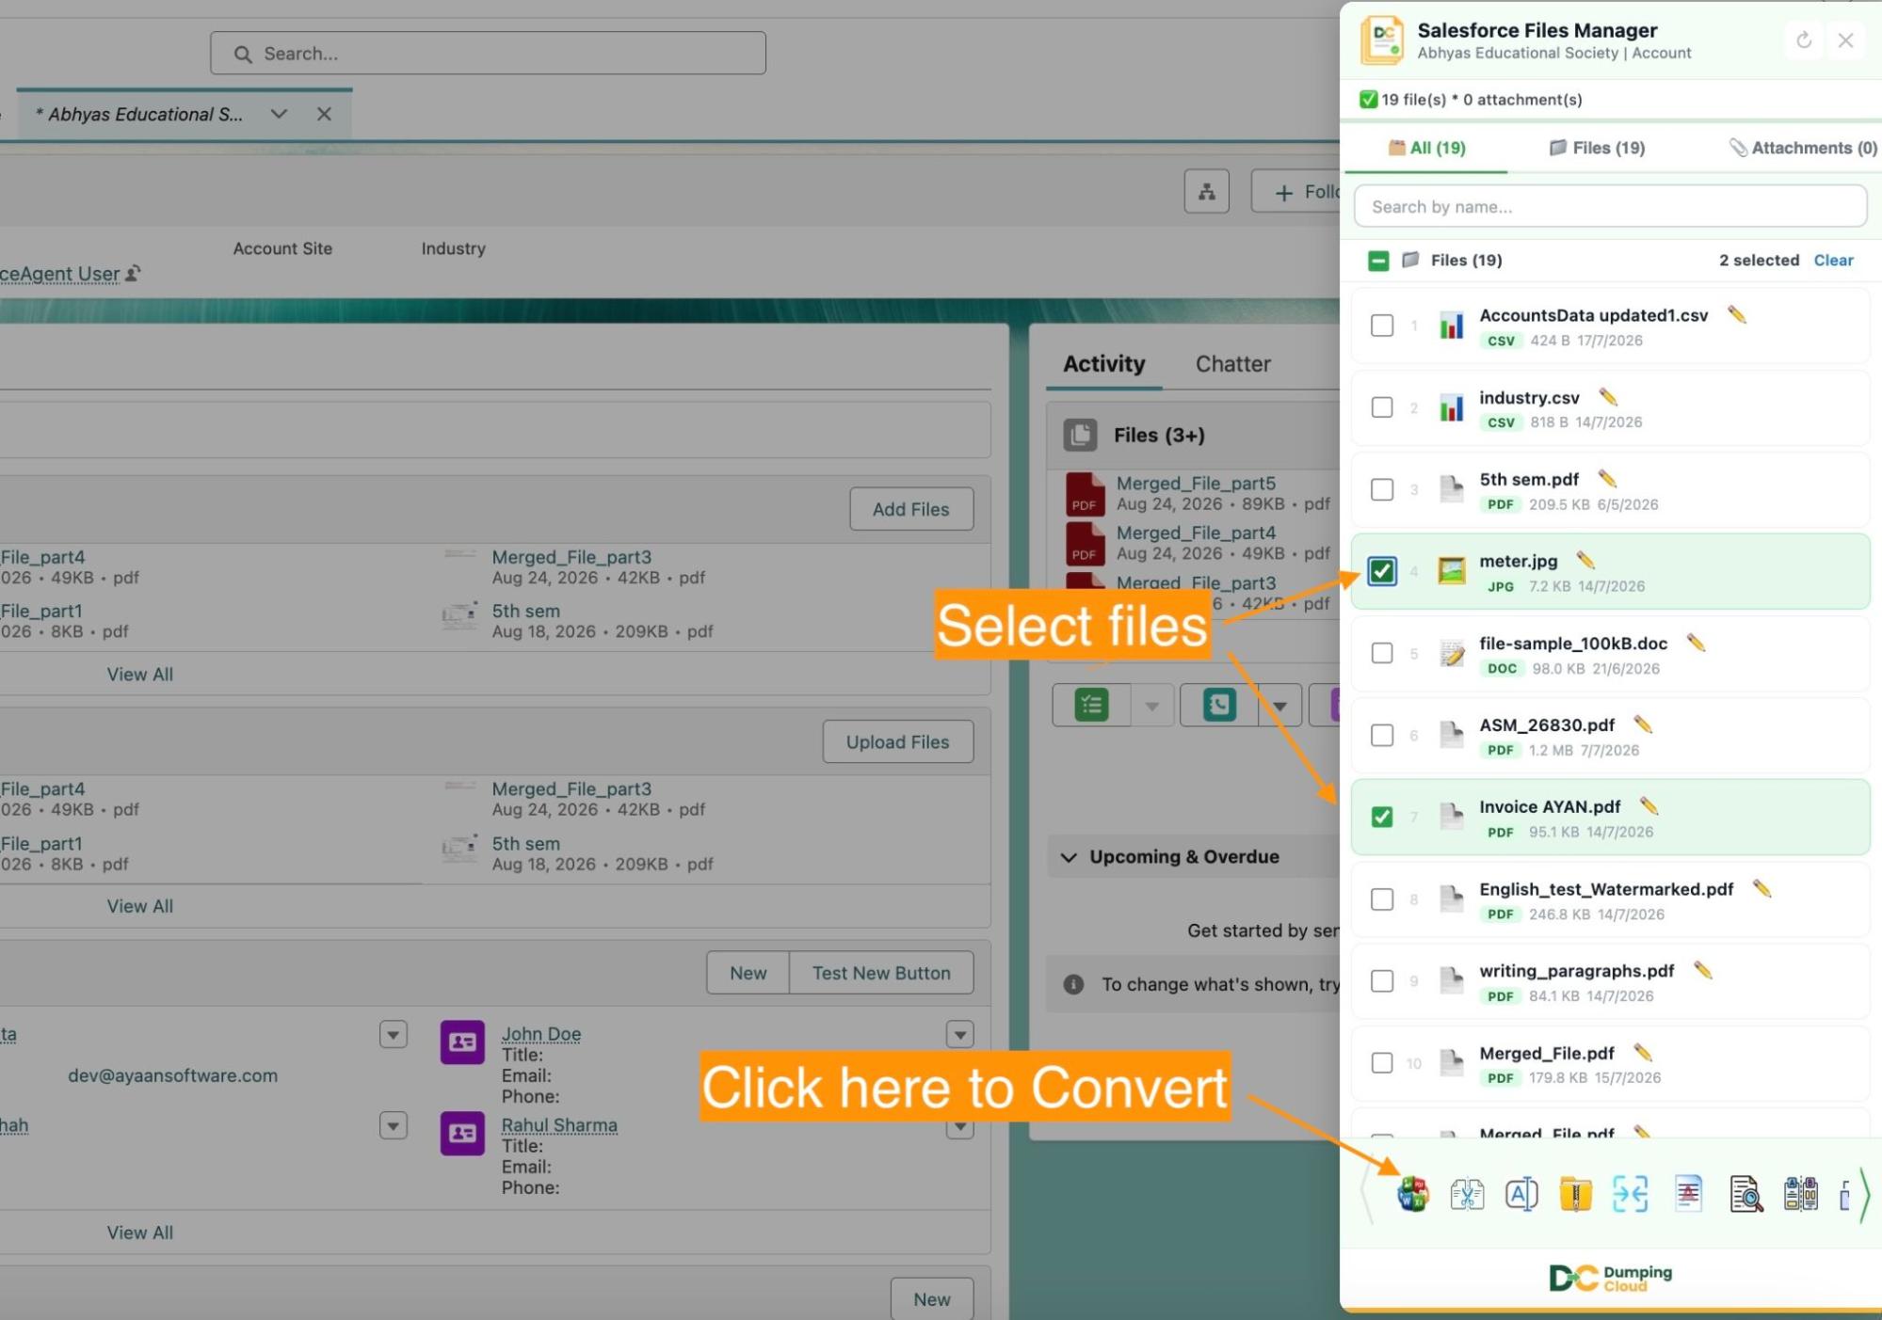Click the strikethrough document icon
Image resolution: width=1882 pixels, height=1320 pixels.
pos(1689,1193)
